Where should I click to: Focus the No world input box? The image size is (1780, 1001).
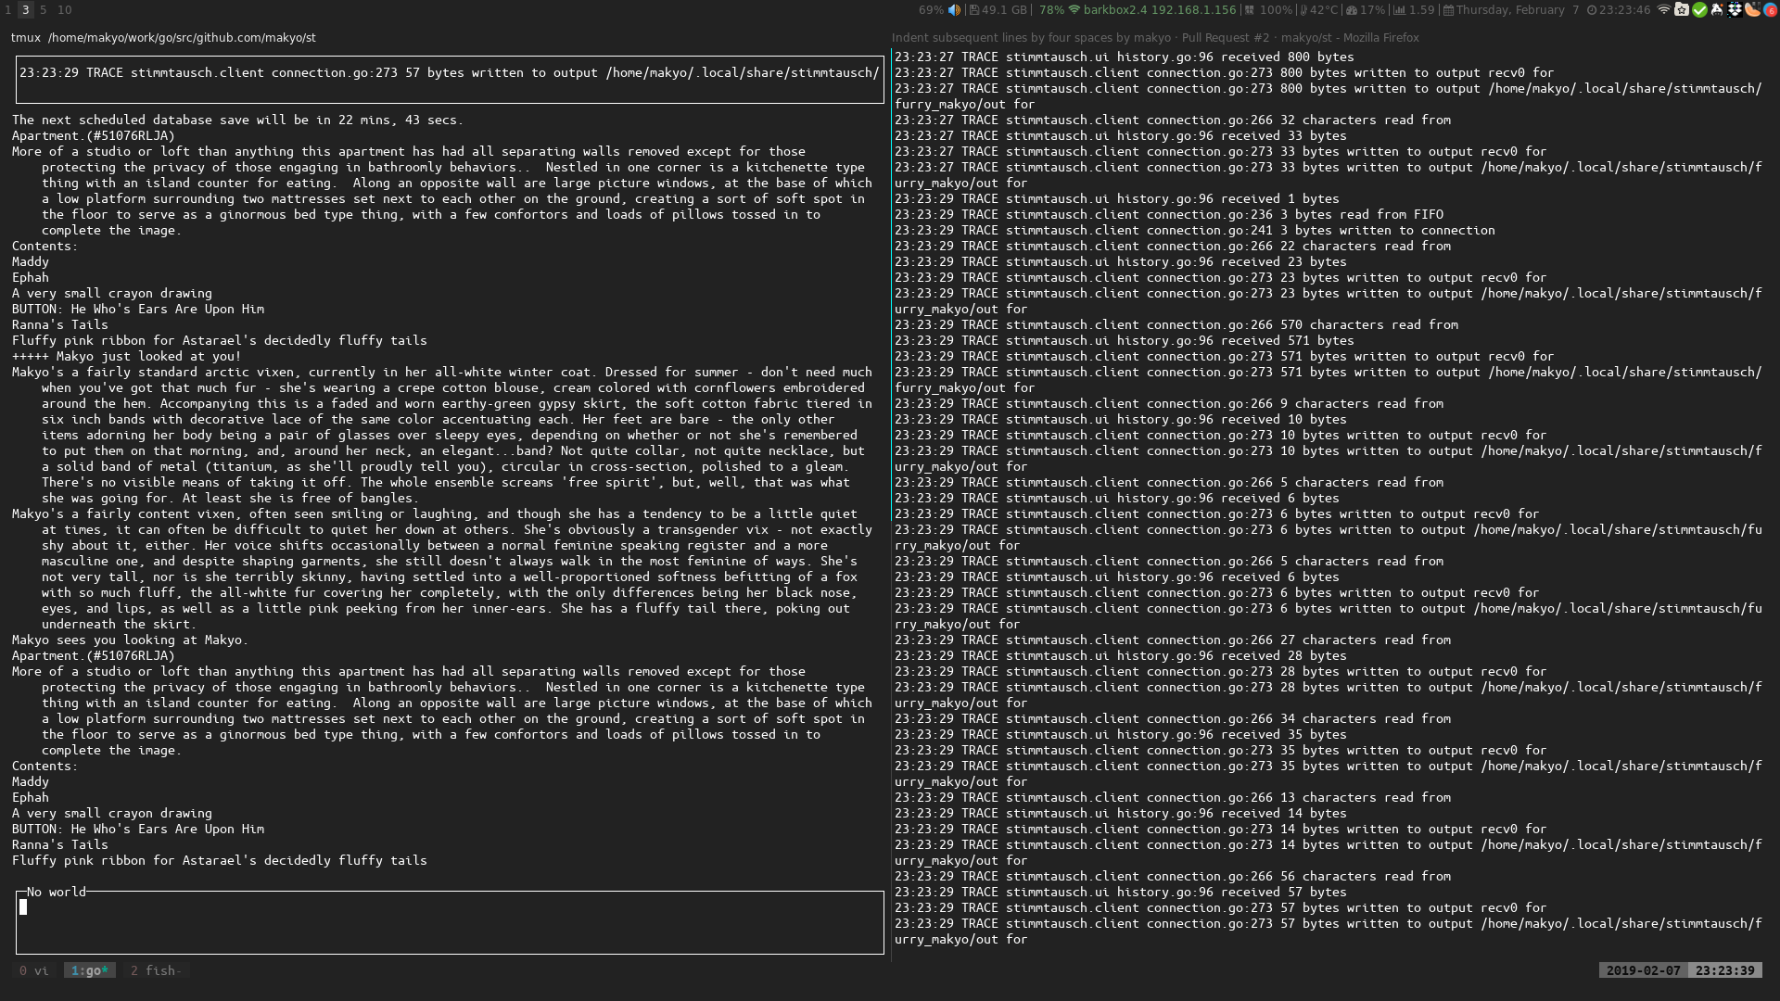[450, 922]
